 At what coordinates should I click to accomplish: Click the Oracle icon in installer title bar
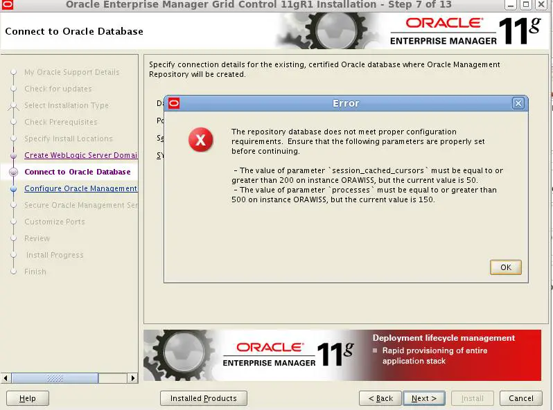point(8,5)
